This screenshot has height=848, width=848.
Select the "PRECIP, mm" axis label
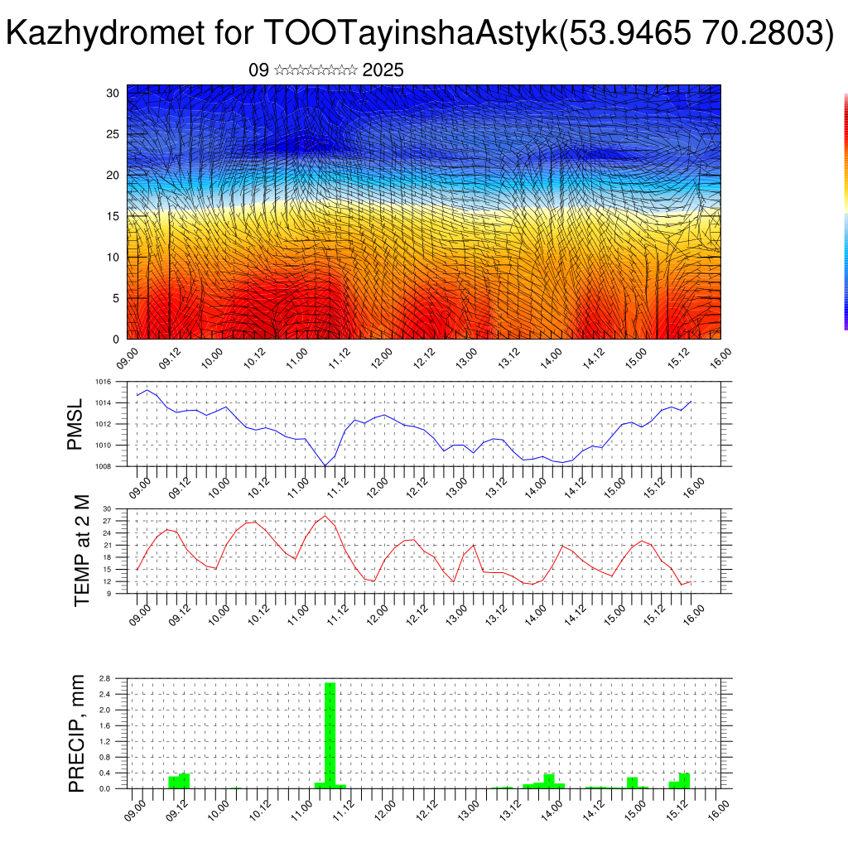point(77,734)
